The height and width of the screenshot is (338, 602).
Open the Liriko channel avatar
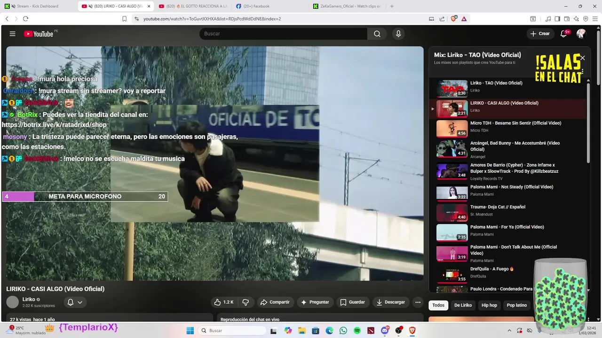pyautogui.click(x=13, y=302)
